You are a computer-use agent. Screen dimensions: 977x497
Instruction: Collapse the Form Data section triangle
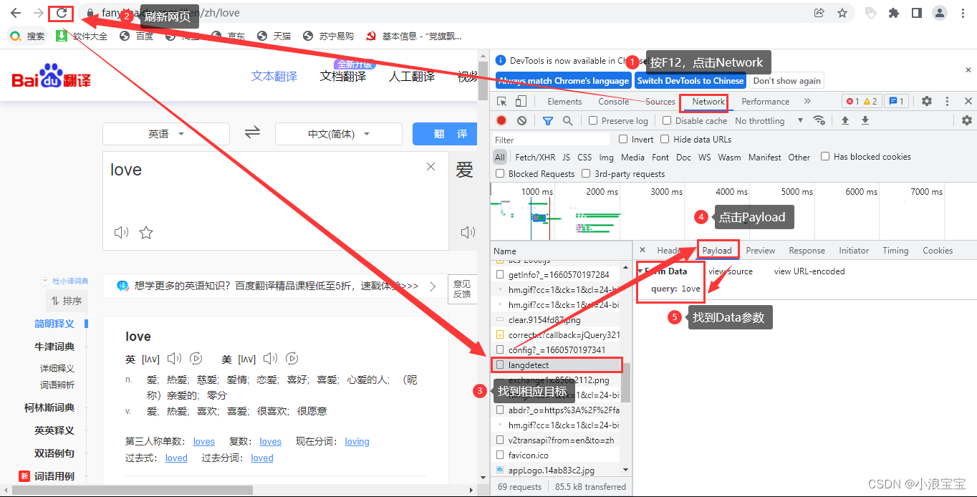(x=640, y=271)
